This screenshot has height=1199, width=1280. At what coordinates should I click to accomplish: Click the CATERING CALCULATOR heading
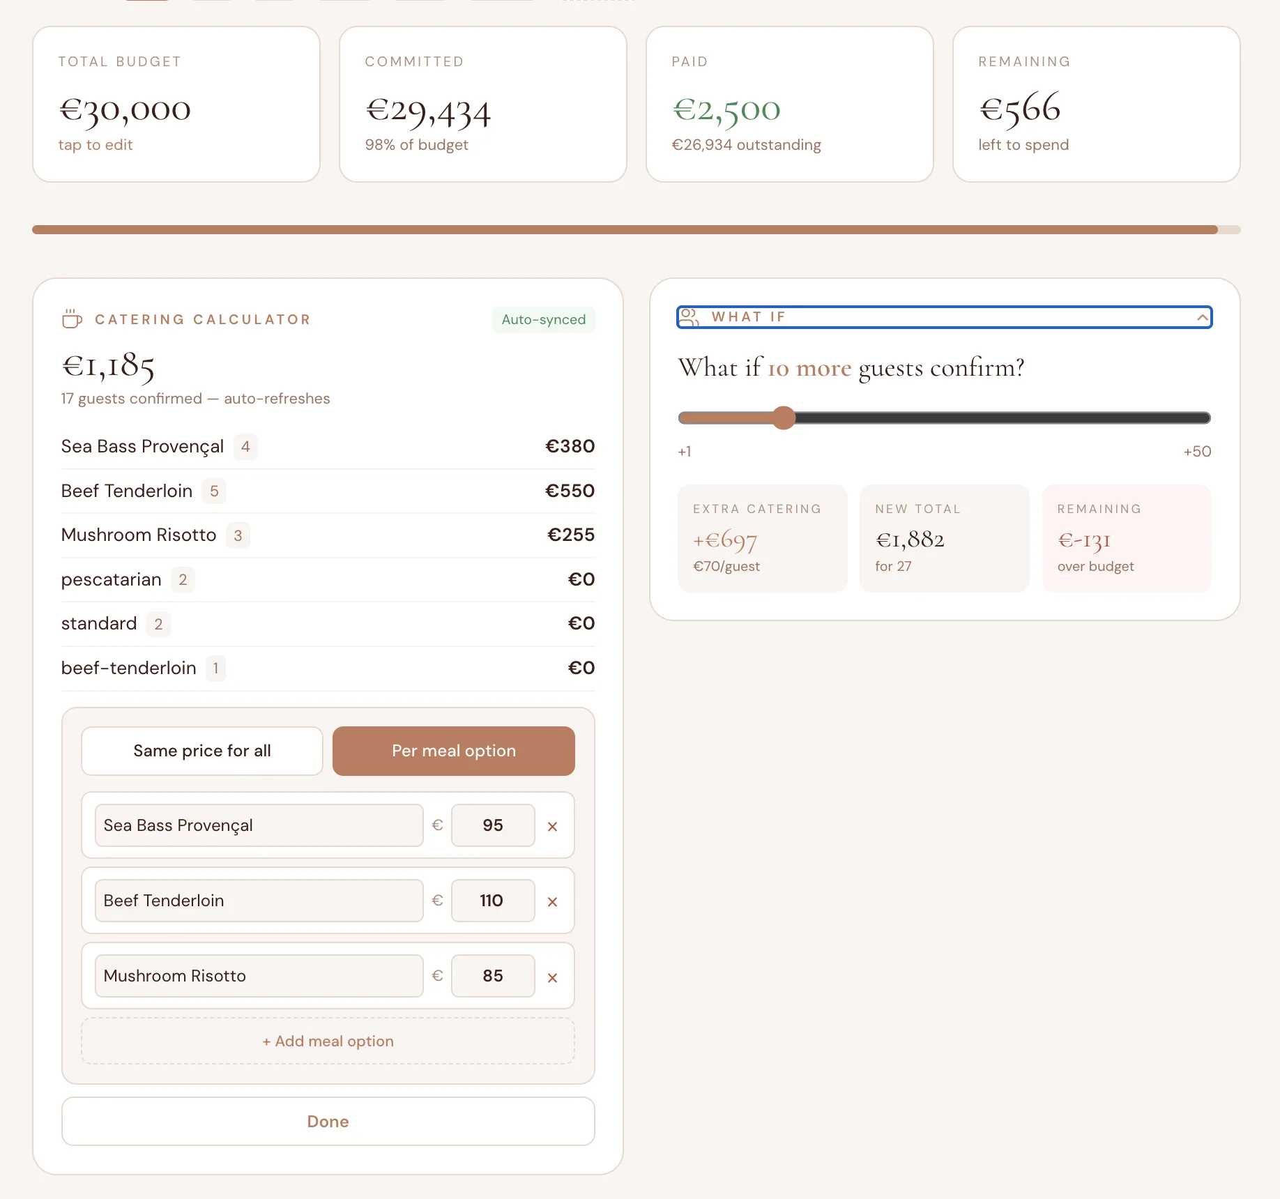(x=203, y=319)
